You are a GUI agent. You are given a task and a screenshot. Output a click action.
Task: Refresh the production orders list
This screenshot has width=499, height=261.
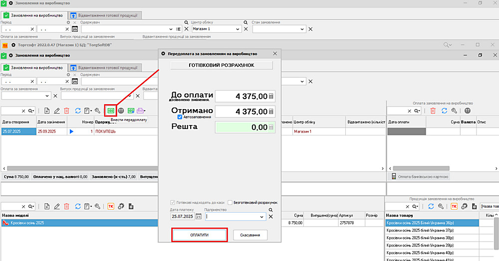pos(78,111)
